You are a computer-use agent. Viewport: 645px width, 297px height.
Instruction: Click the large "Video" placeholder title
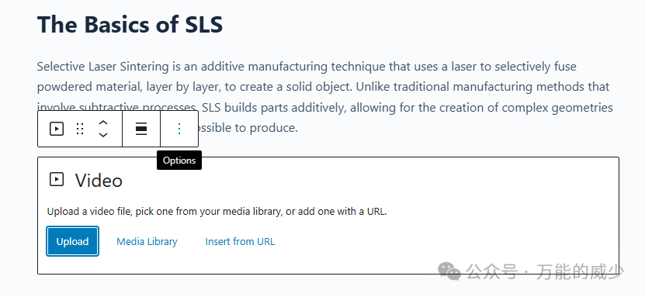pyautogui.click(x=99, y=181)
